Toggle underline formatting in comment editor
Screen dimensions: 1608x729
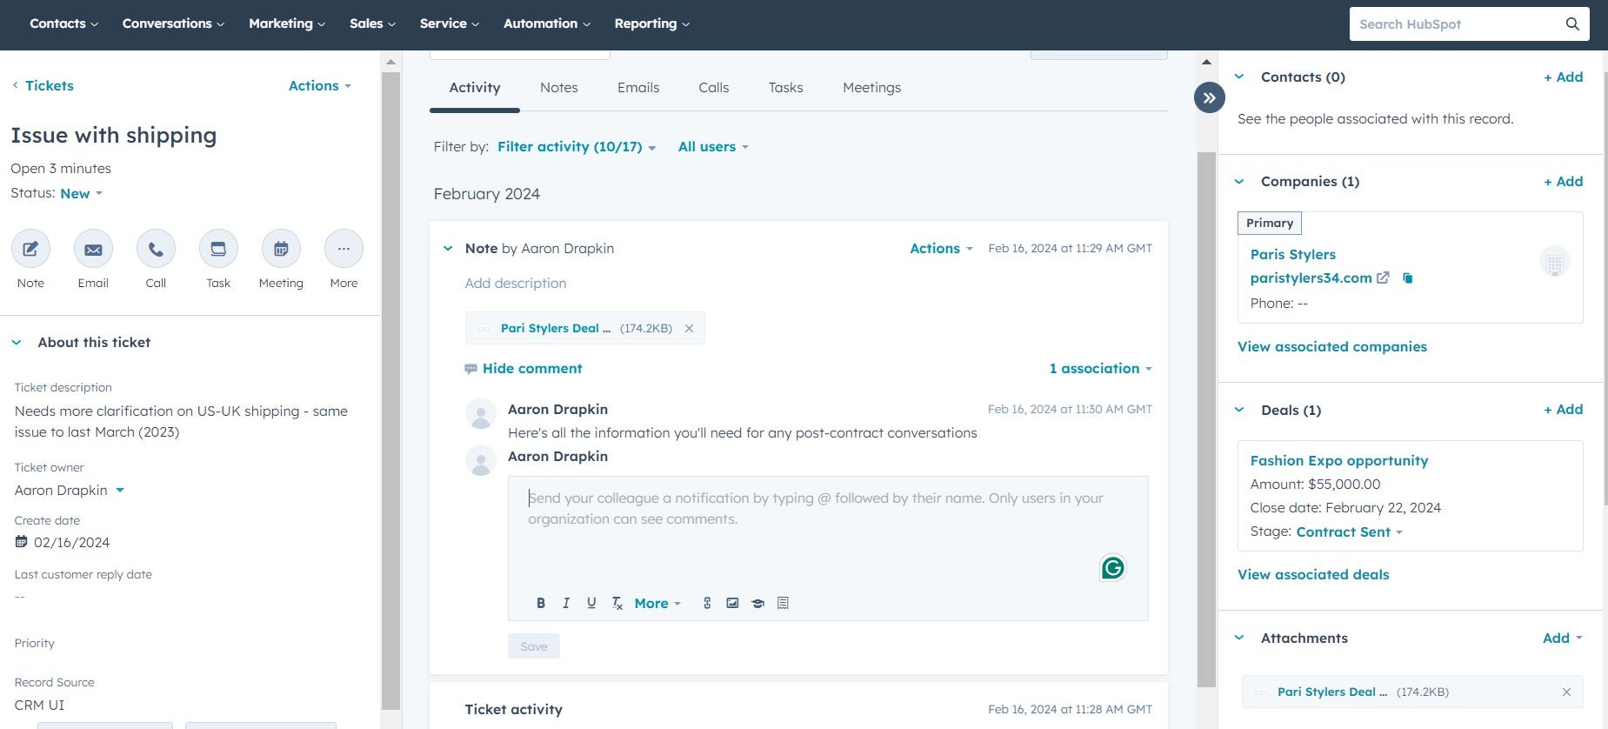(591, 603)
